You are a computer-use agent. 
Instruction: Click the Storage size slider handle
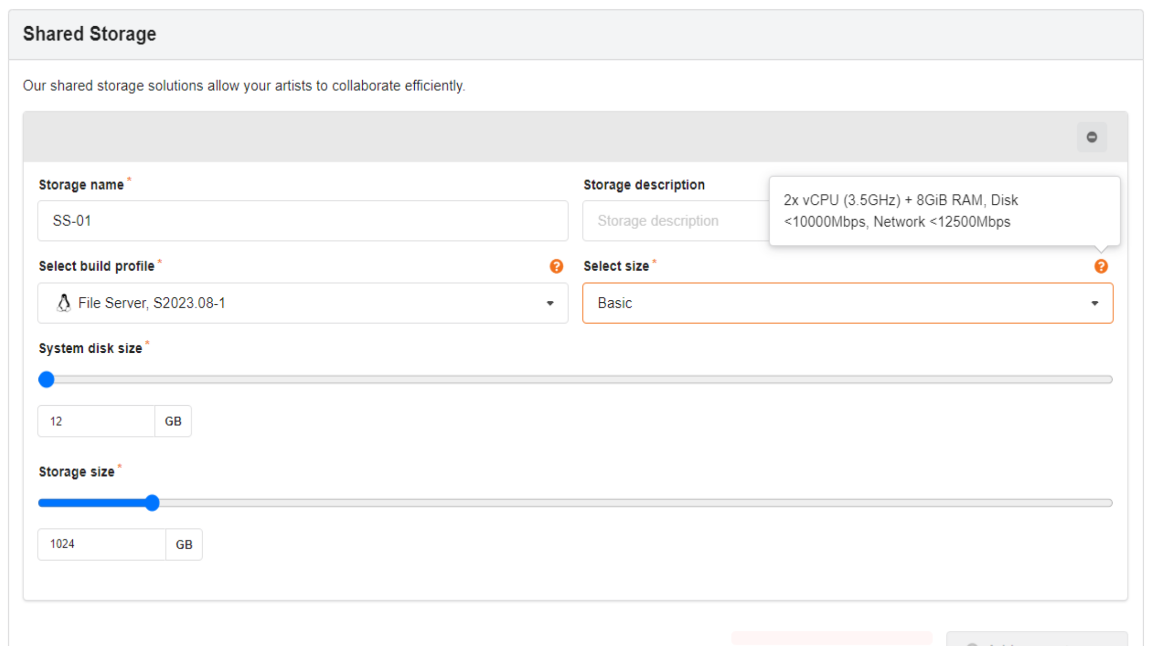pyautogui.click(x=152, y=503)
